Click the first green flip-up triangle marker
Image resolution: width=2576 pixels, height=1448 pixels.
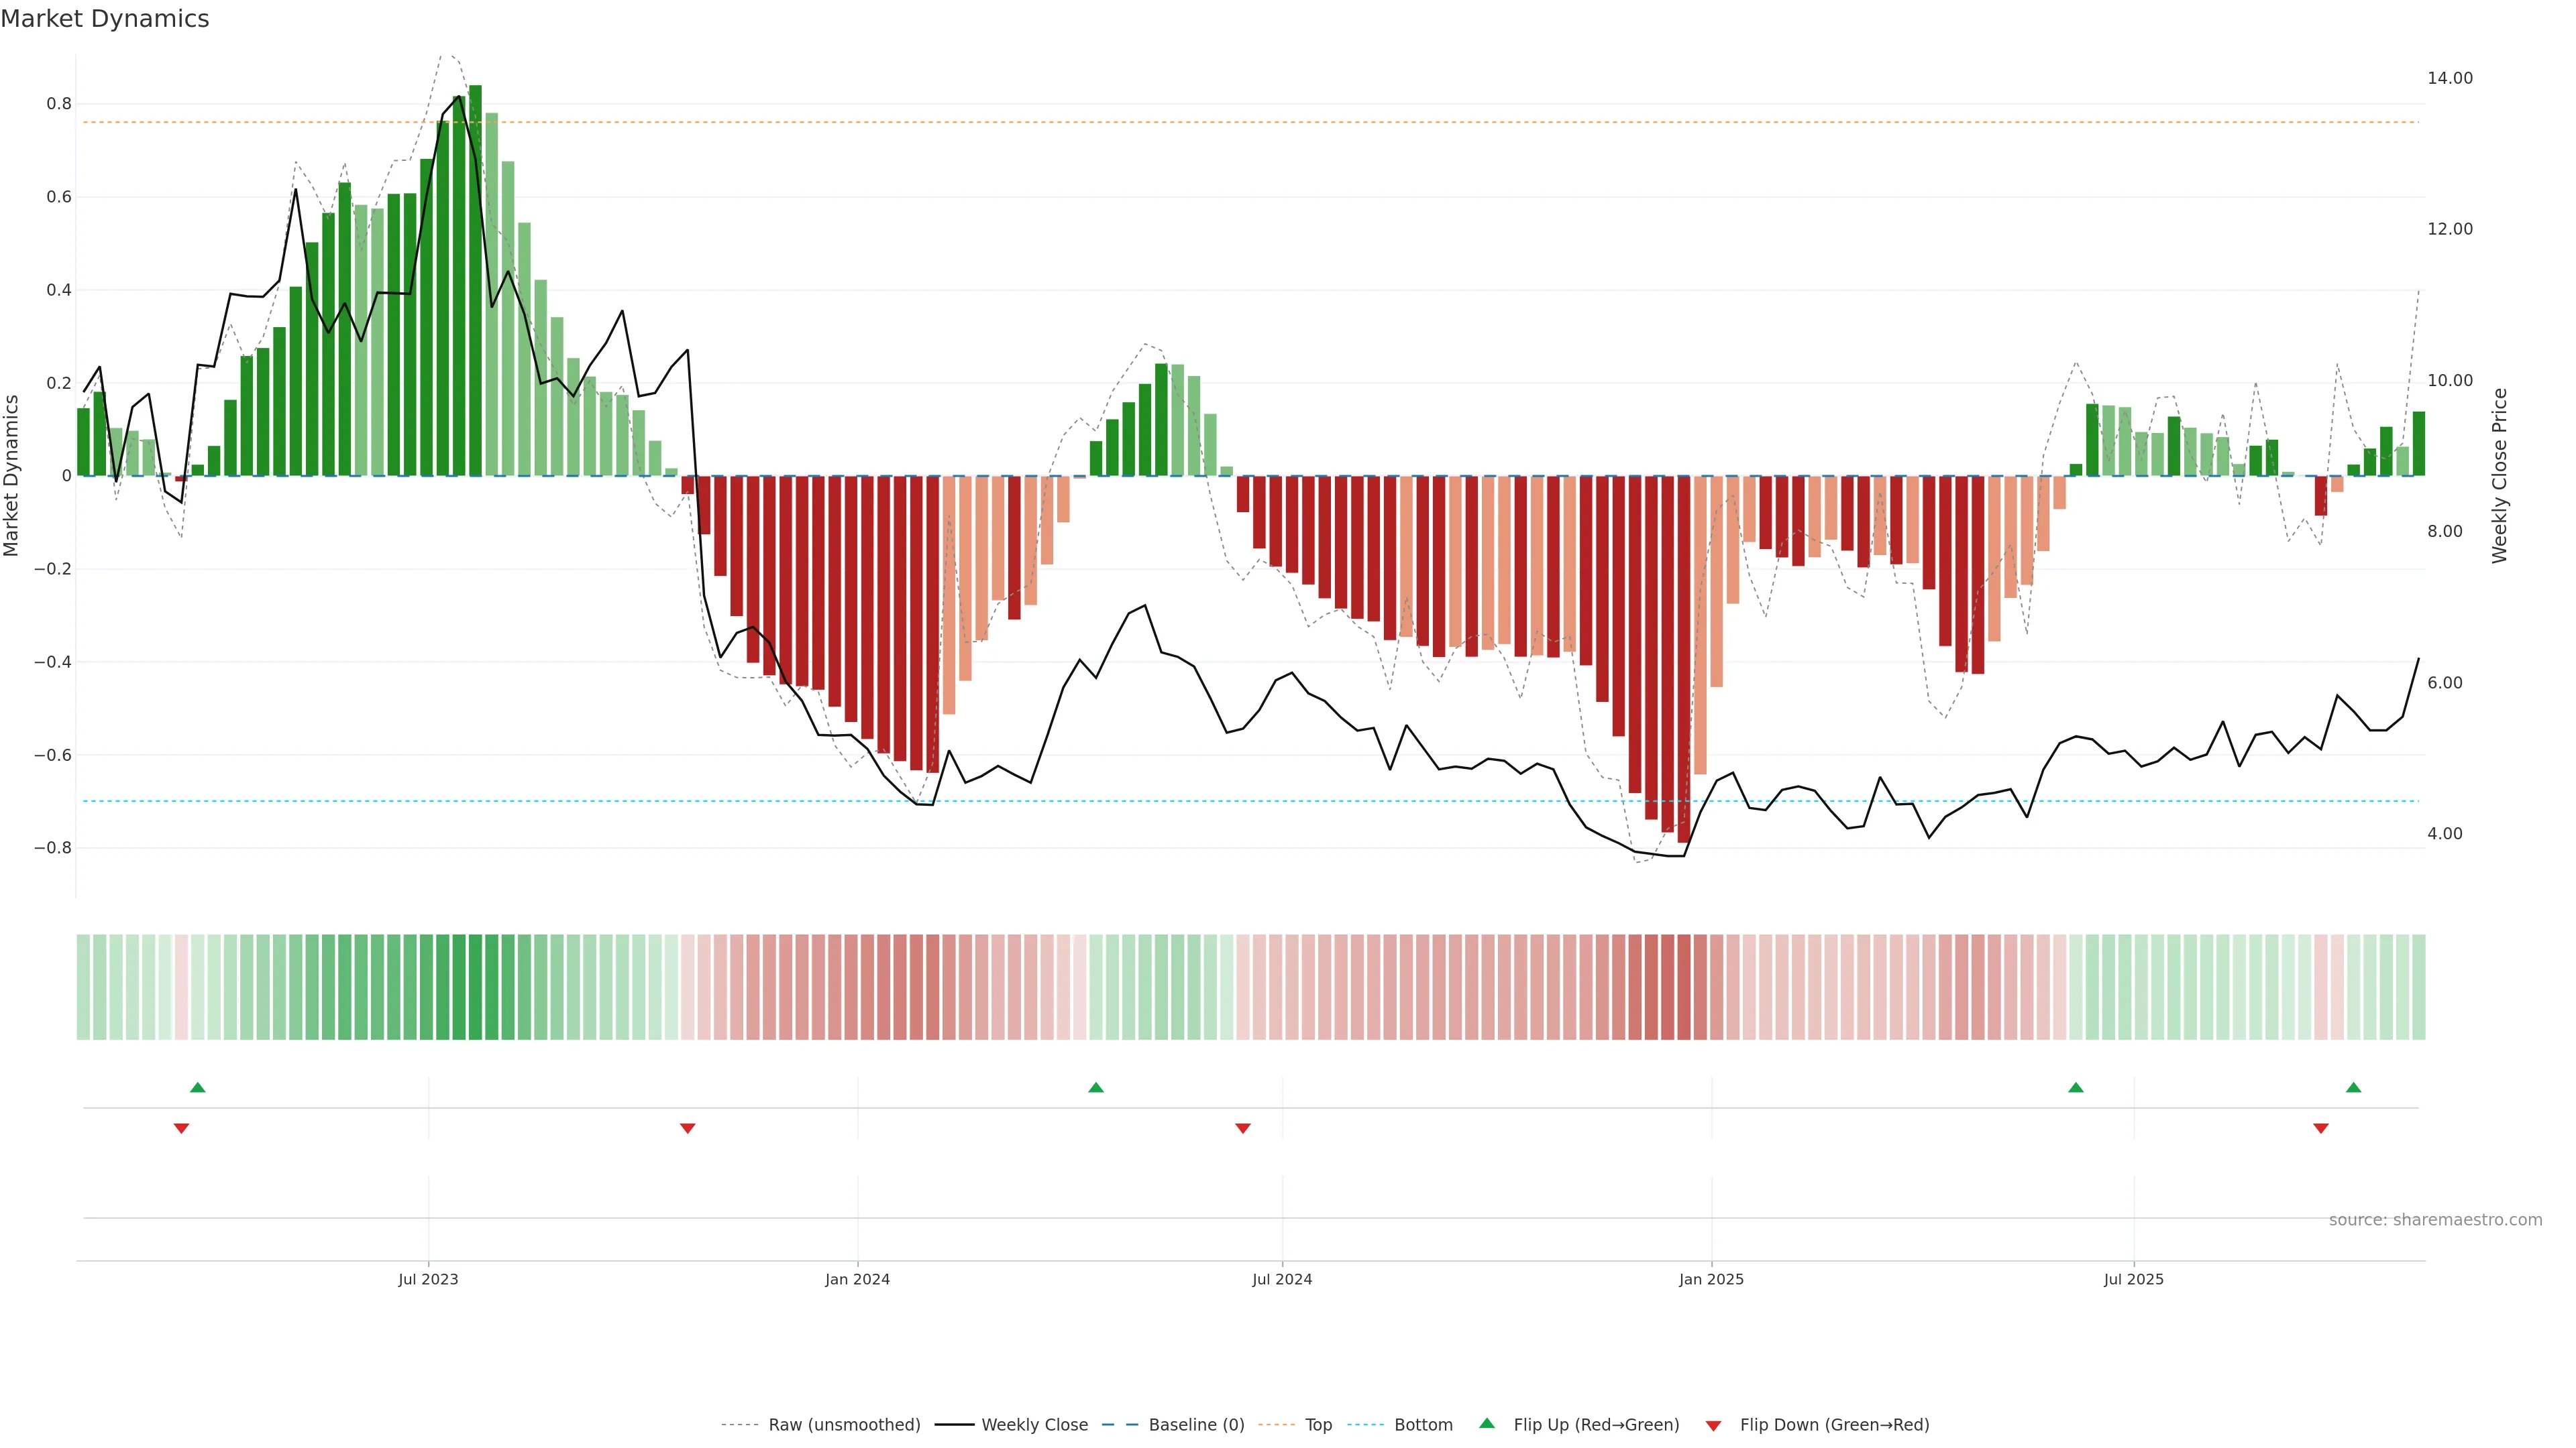click(x=198, y=1087)
